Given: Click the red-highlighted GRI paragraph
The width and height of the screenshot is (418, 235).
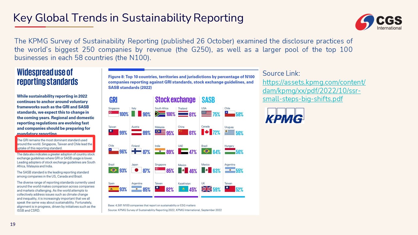Looking at the screenshot, I should (55, 144).
